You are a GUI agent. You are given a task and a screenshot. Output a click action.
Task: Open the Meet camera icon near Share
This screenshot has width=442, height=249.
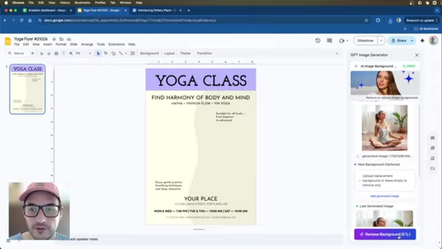pos(342,41)
